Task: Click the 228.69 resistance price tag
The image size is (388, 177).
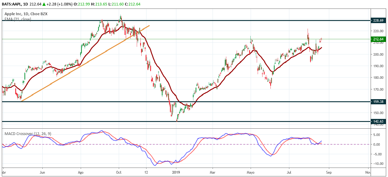Action: coord(379,20)
